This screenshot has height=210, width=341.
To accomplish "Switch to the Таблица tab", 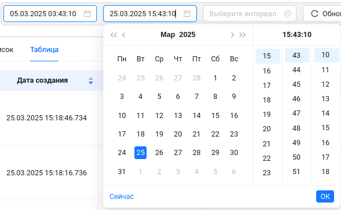I will click(44, 50).
